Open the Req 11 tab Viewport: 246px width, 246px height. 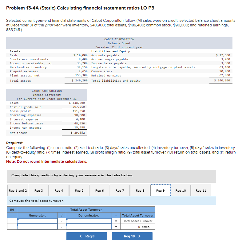201,190
